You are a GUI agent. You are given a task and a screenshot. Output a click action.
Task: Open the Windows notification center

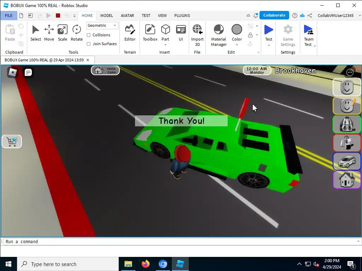(x=351, y=264)
